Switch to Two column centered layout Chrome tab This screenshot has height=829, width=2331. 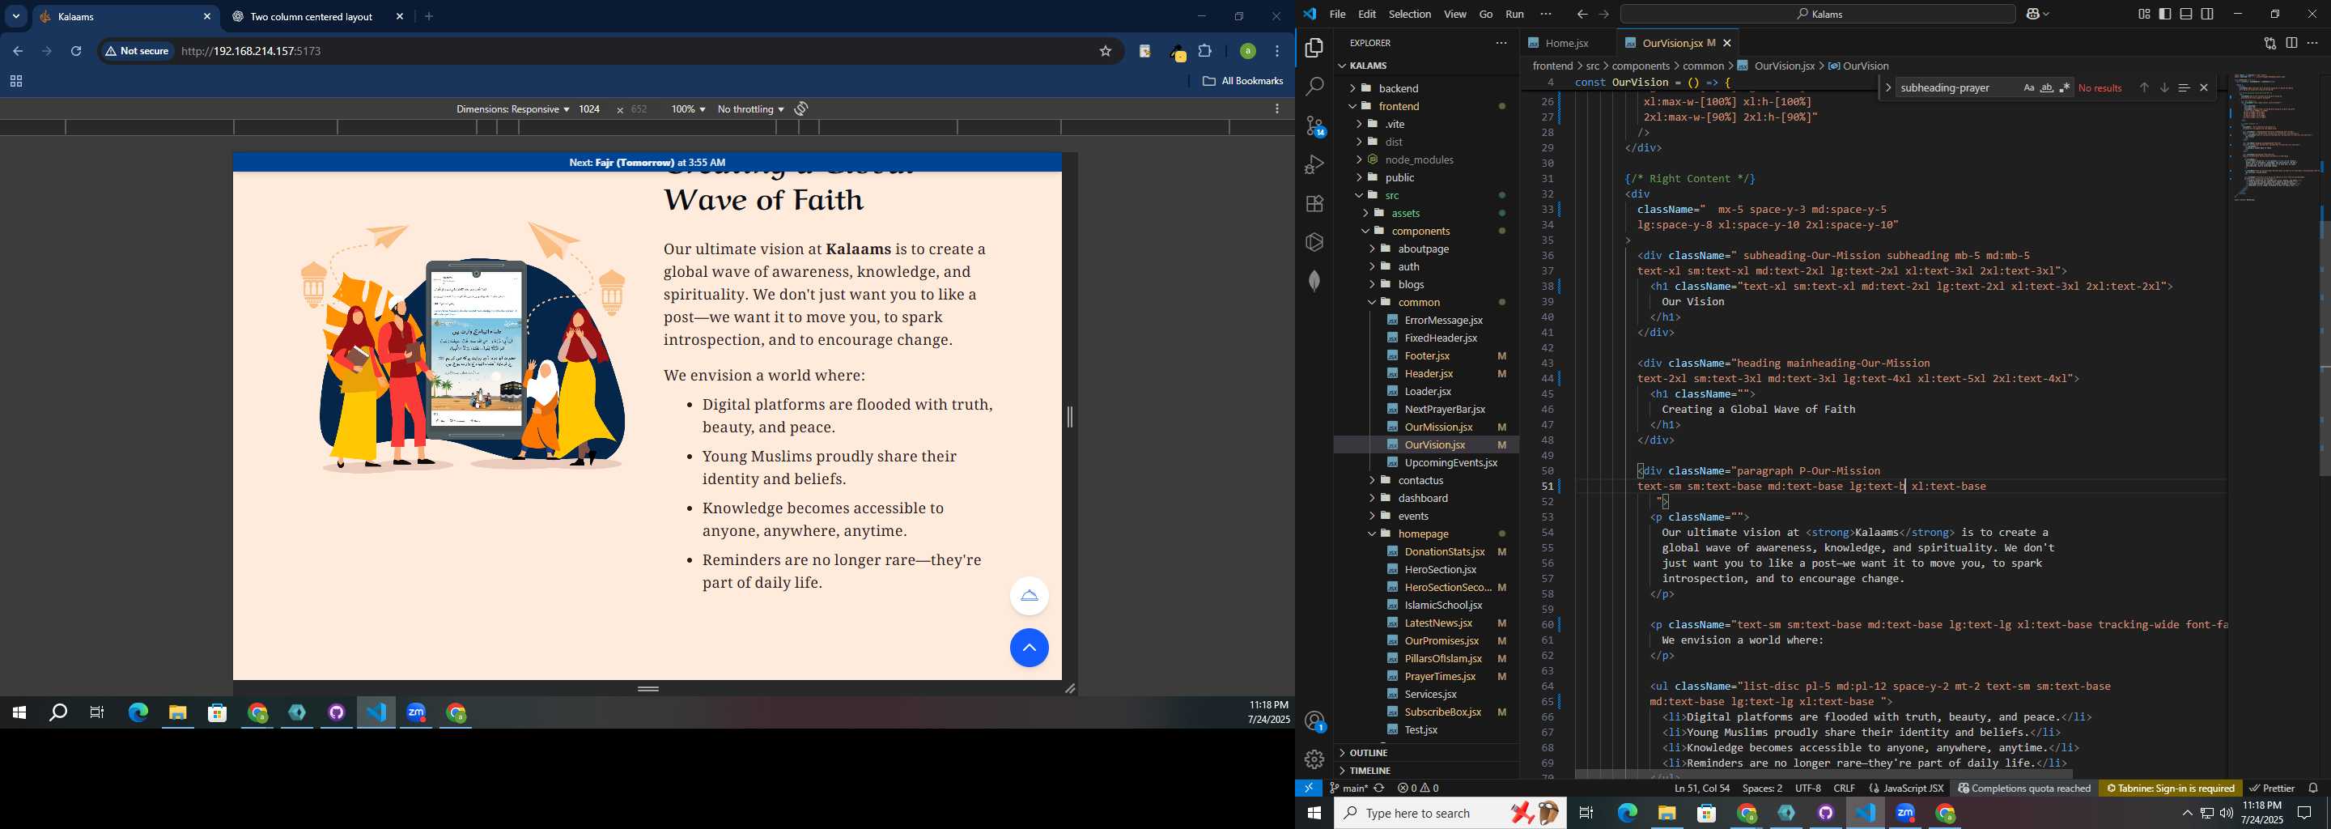[312, 16]
